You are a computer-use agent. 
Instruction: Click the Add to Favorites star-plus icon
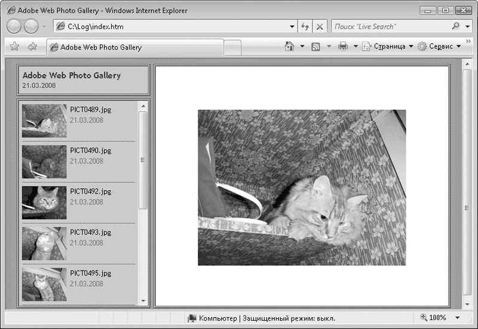click(x=32, y=46)
